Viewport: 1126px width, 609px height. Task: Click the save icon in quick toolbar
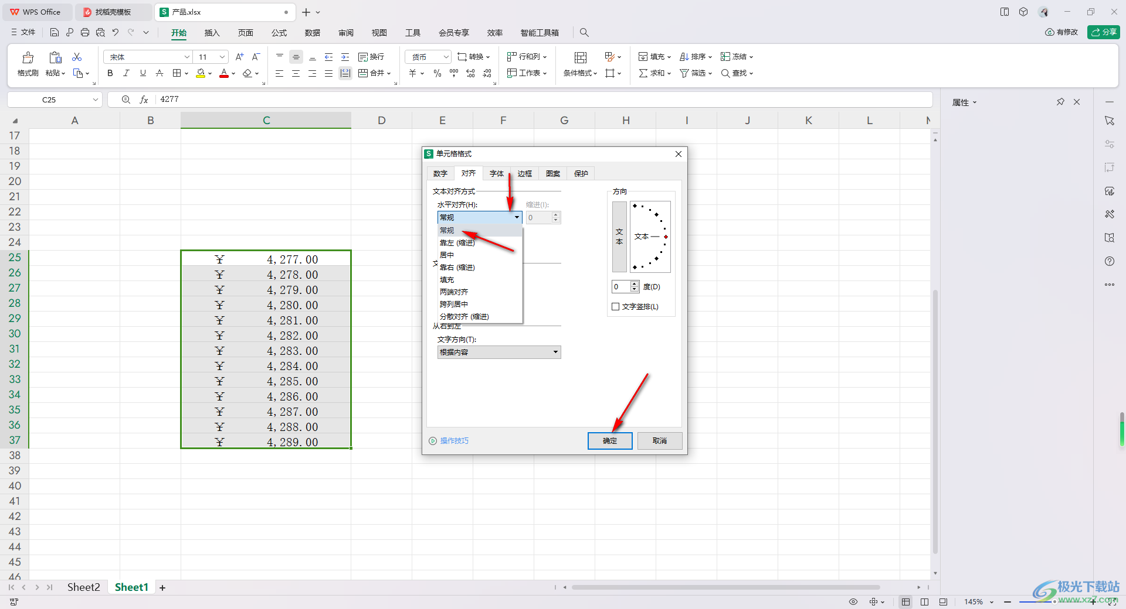55,33
